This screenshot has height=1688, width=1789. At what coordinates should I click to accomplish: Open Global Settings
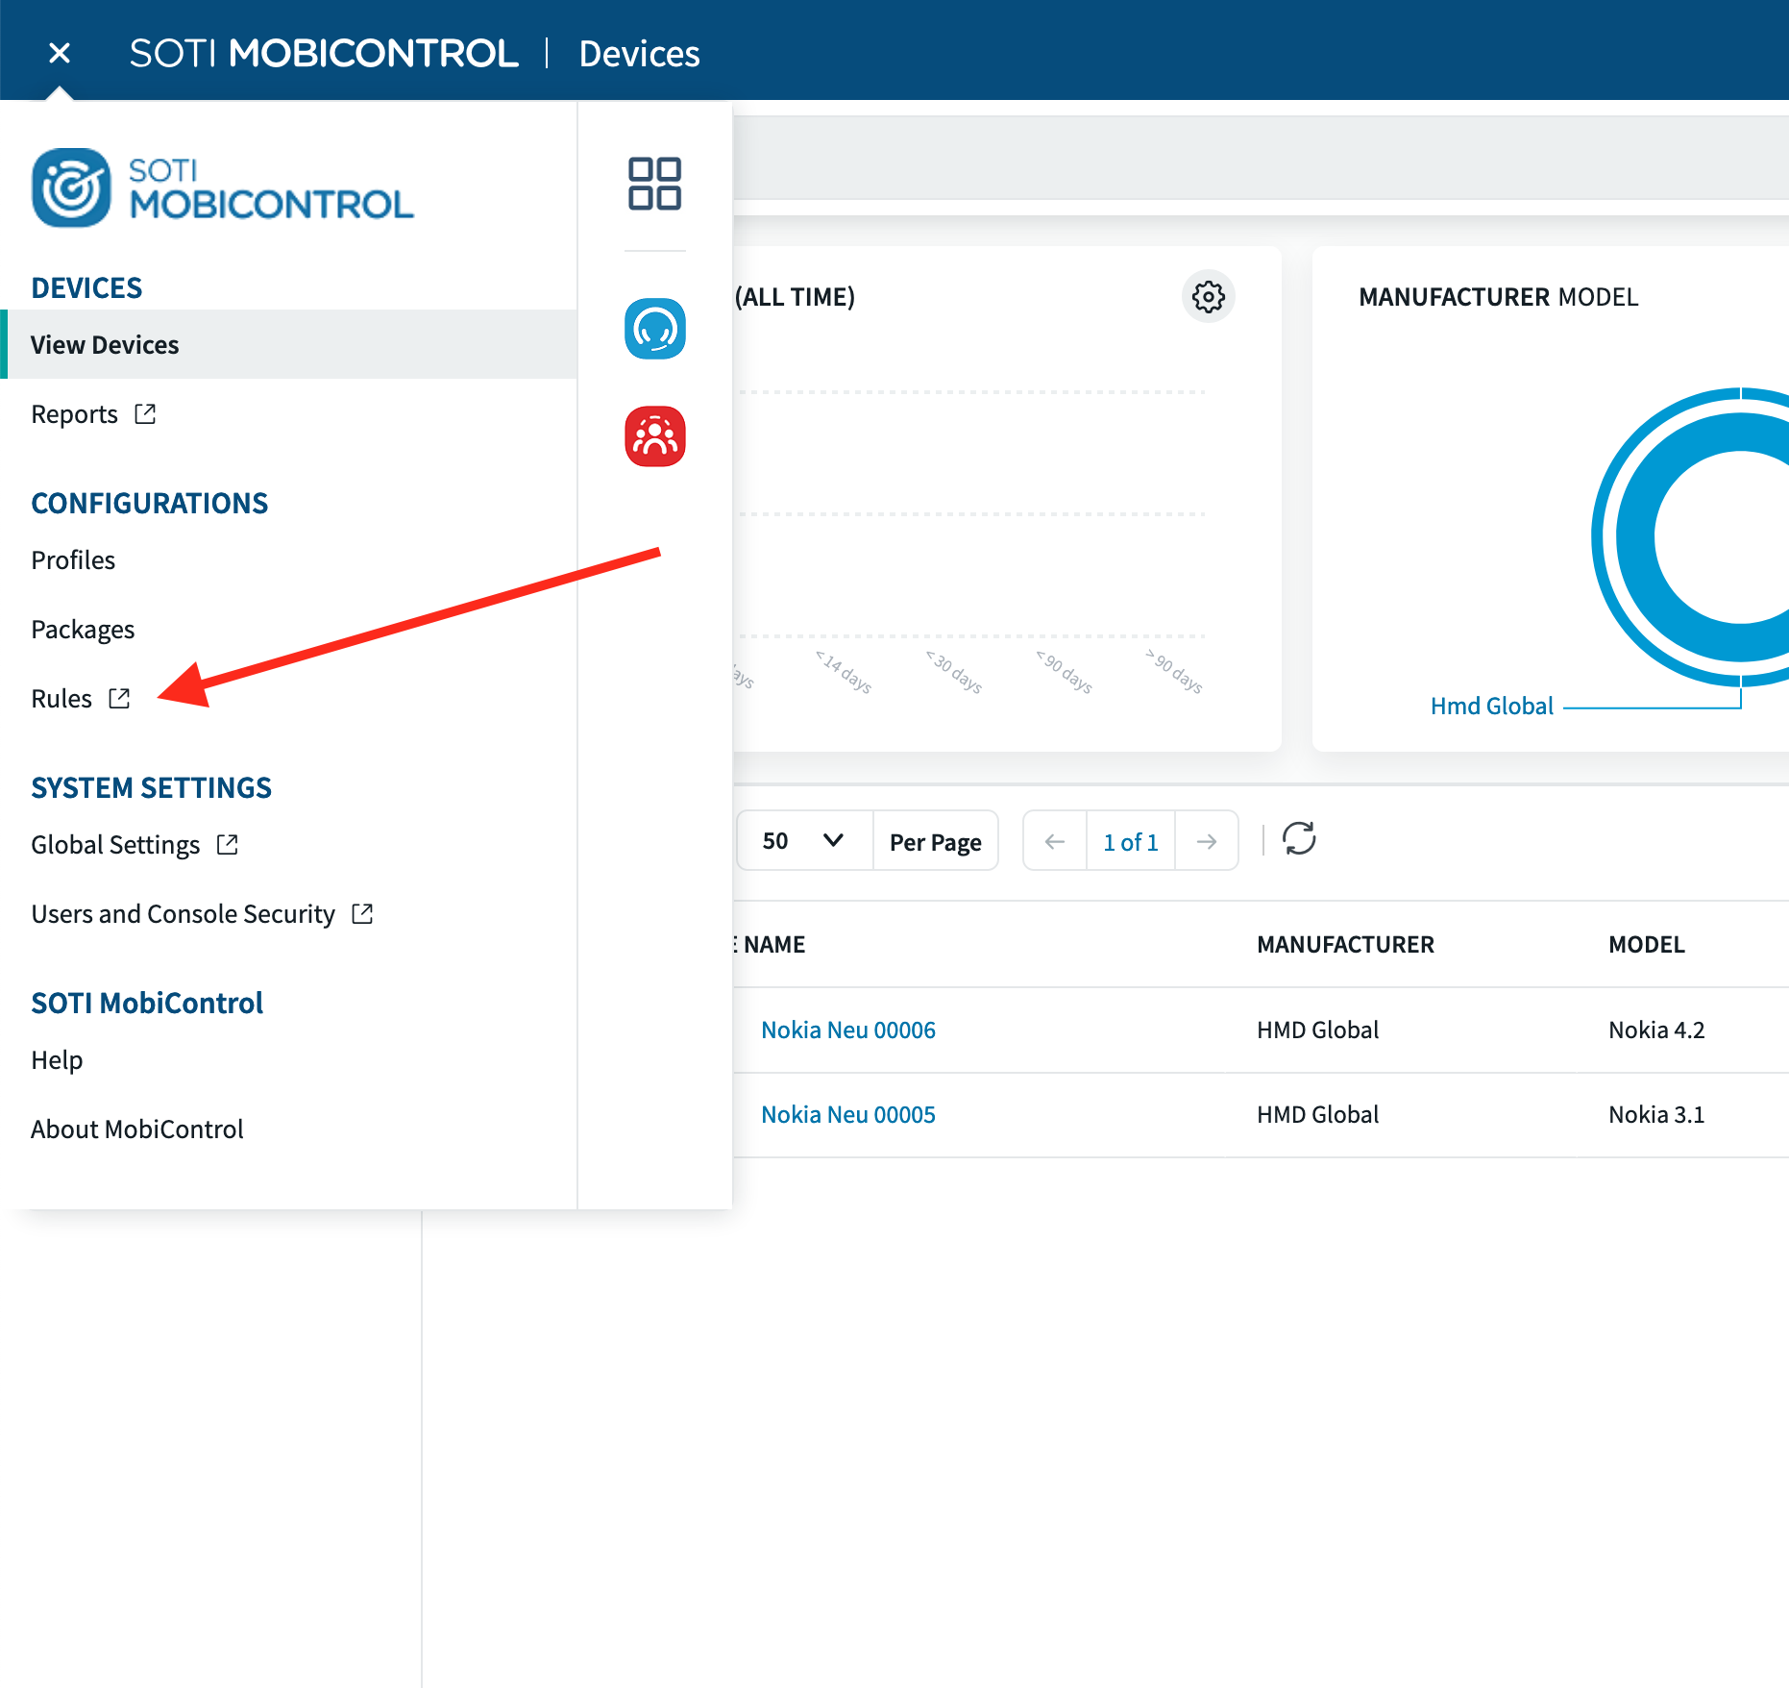[x=115, y=845]
